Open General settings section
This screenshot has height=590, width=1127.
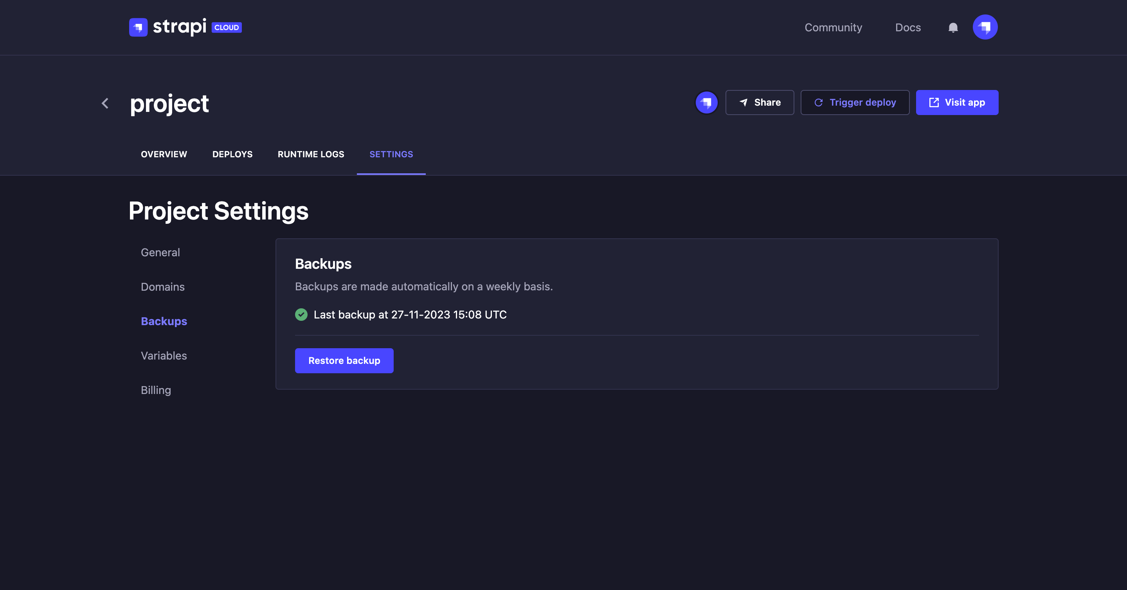click(160, 252)
